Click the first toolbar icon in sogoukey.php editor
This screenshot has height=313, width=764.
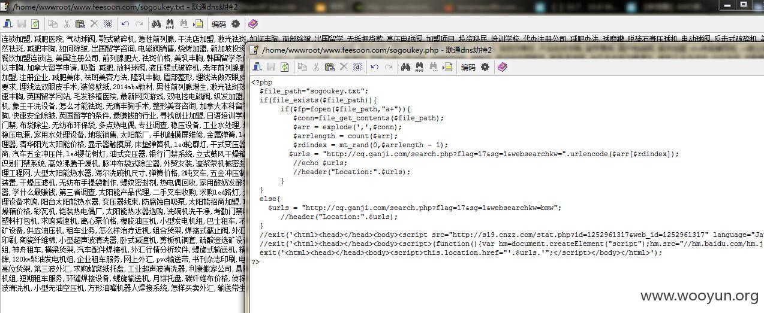point(257,67)
